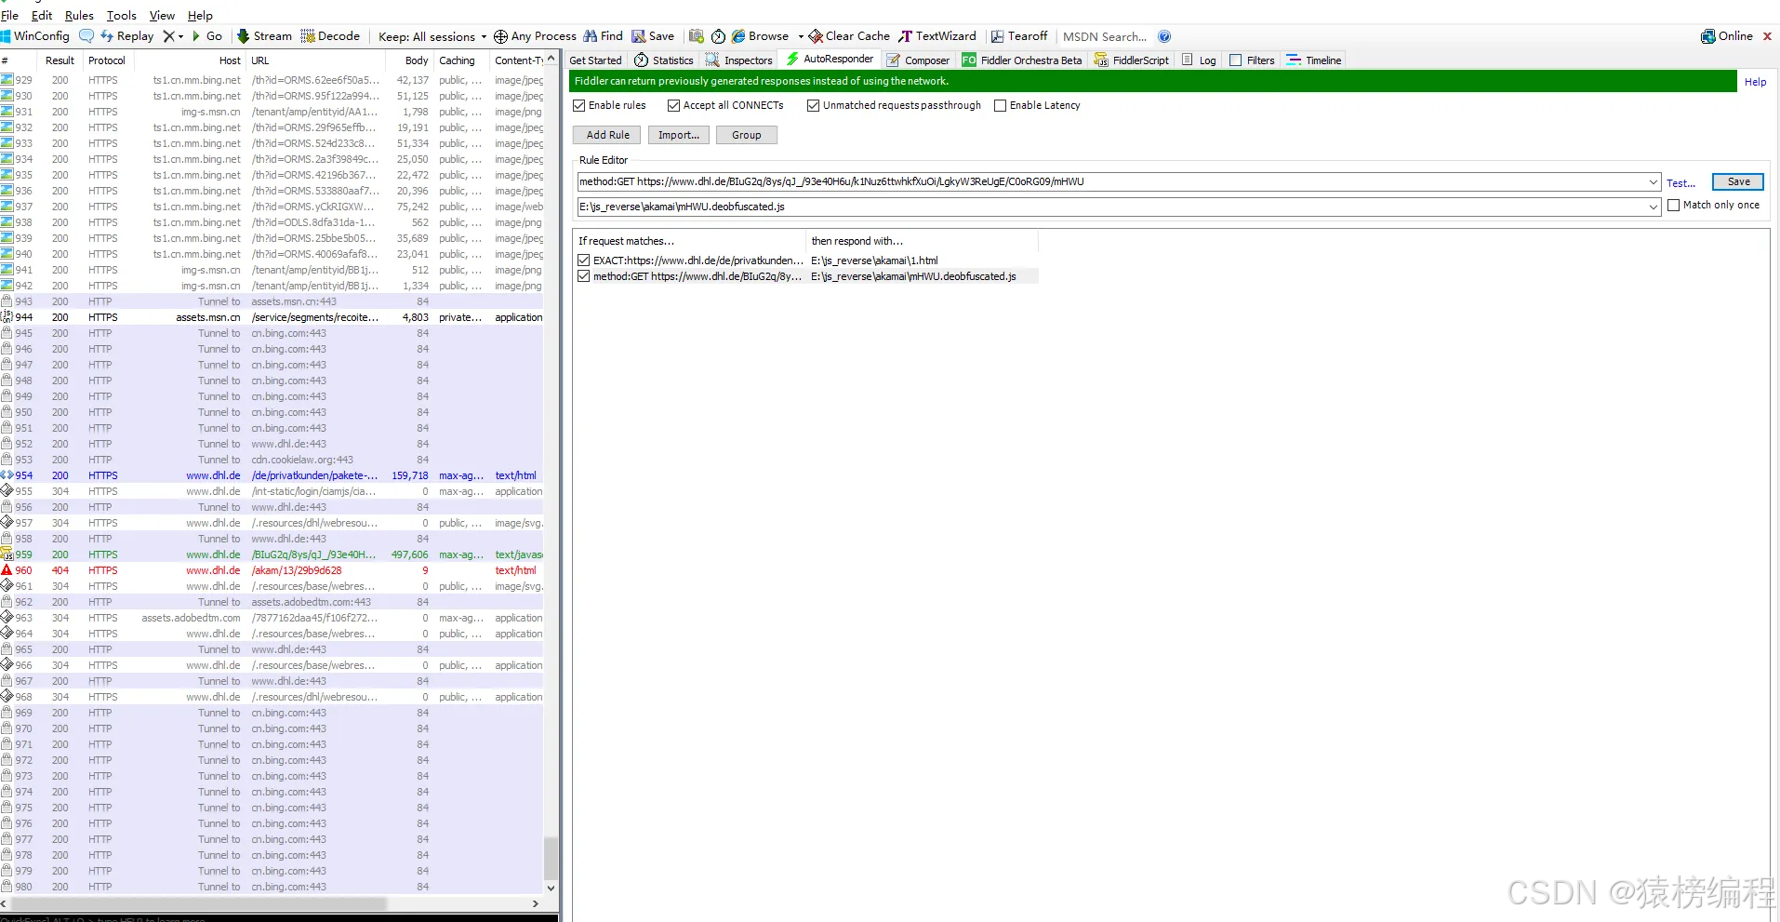The height and width of the screenshot is (922, 1780).
Task: Click the MSDN Search box
Action: (x=1105, y=36)
